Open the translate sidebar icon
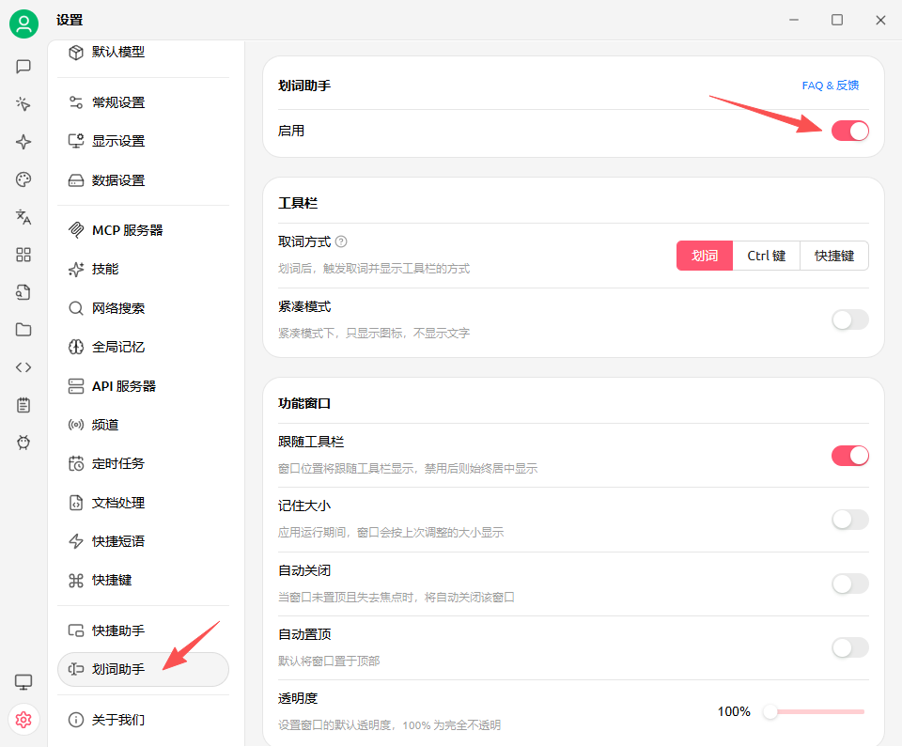Image resolution: width=902 pixels, height=747 pixels. click(23, 217)
